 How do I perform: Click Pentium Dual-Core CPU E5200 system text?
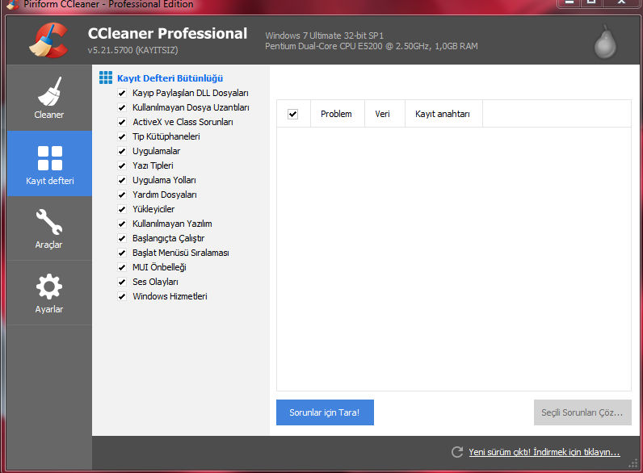coord(372,46)
